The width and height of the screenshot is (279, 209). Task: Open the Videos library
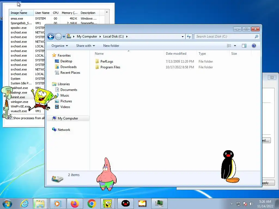point(65,107)
